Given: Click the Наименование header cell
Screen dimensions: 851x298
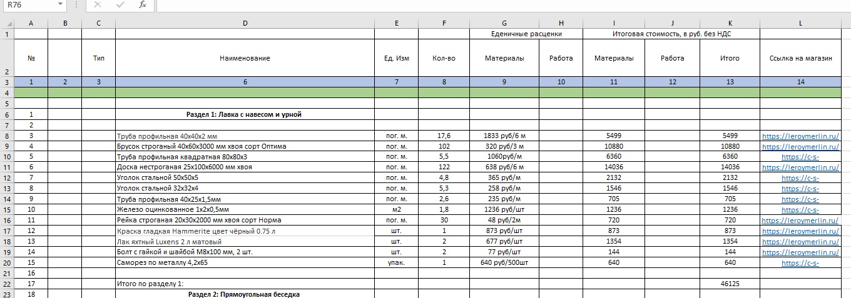Looking at the screenshot, I should tap(245, 58).
